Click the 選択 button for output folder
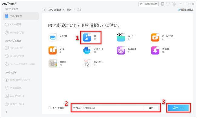 coord(151,108)
